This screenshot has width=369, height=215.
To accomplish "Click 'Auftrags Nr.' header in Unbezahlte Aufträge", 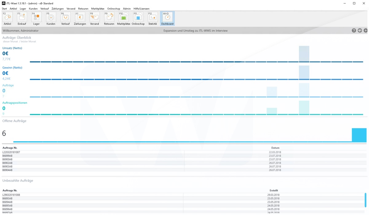I will tap(10, 190).
